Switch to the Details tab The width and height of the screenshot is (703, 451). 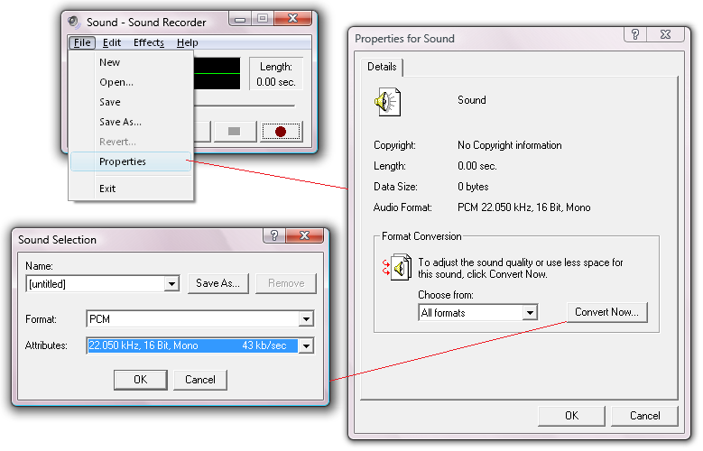(x=382, y=67)
